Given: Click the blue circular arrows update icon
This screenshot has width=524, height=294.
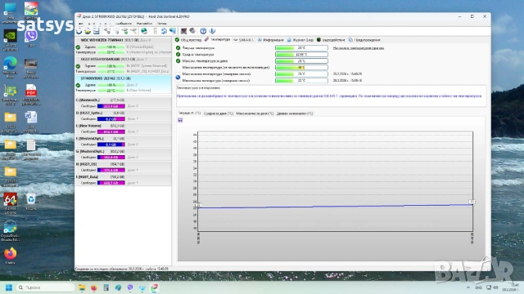Looking at the screenshot, I should point(164,31).
